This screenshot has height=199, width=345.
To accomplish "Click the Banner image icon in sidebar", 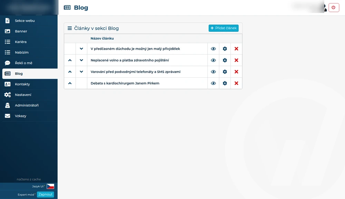I will click(x=8, y=31).
